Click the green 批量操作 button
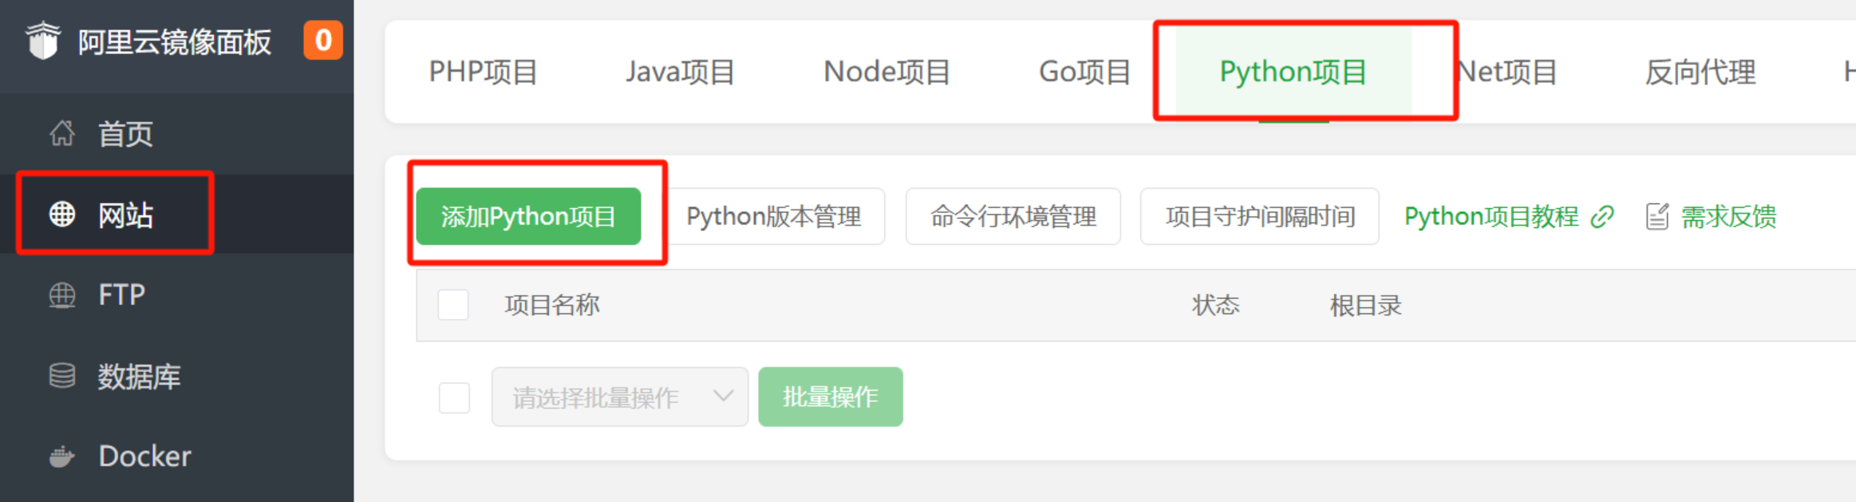The width and height of the screenshot is (1856, 502). click(831, 397)
